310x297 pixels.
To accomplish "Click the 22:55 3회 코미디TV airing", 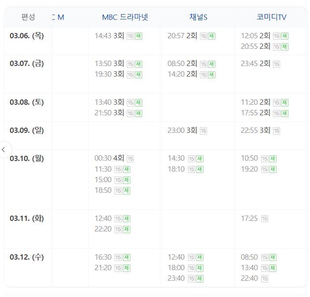I will (x=255, y=130).
